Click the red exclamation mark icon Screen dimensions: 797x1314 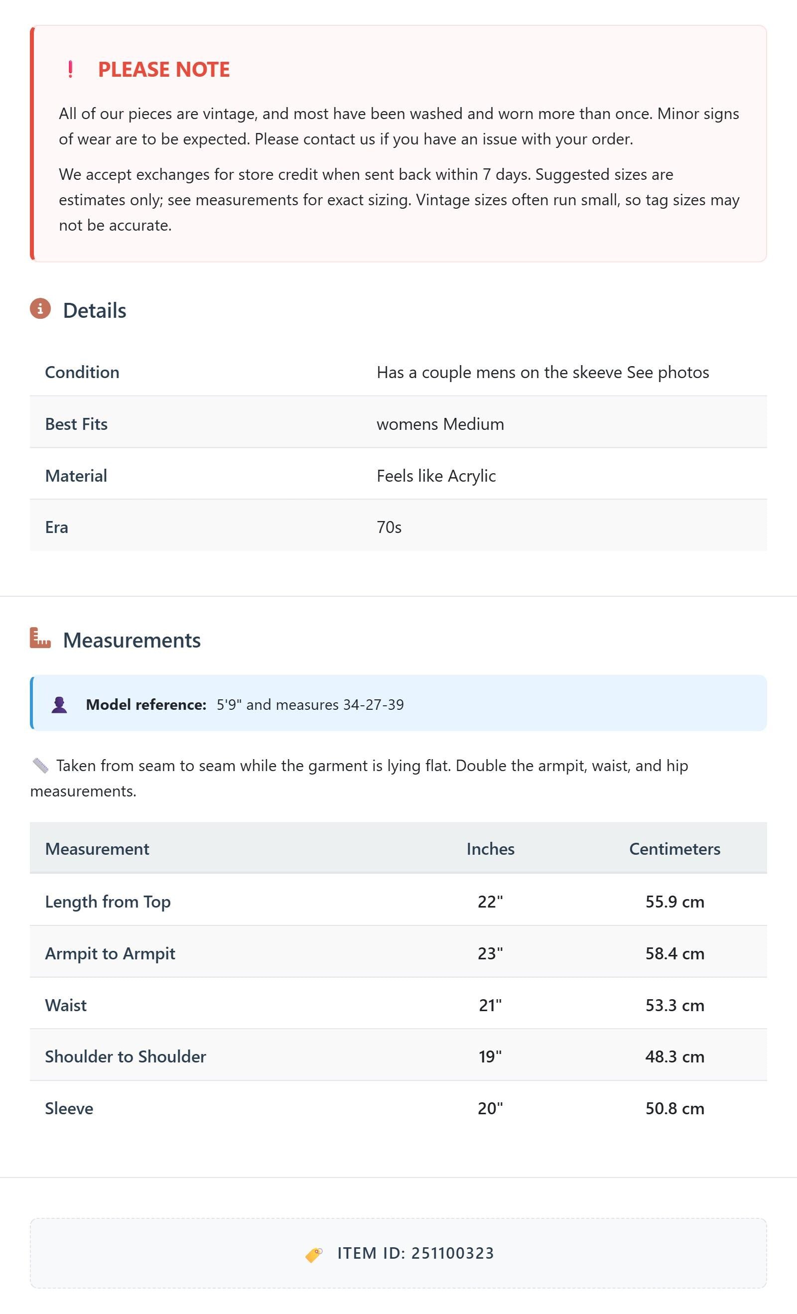70,69
